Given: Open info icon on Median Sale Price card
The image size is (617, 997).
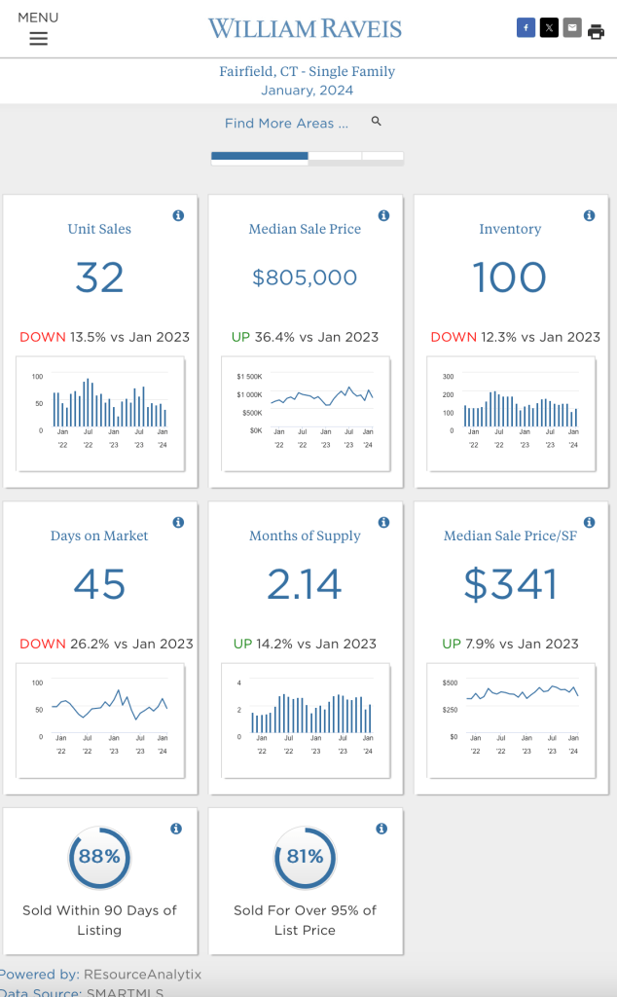Looking at the screenshot, I should tap(383, 215).
